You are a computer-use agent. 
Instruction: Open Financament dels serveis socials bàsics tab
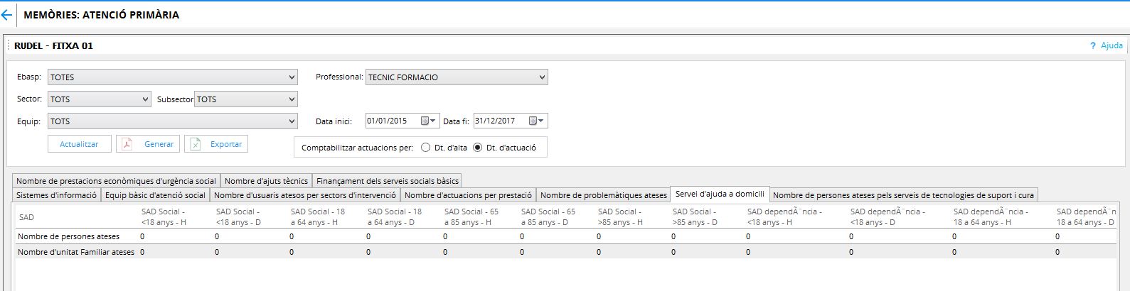(x=387, y=181)
